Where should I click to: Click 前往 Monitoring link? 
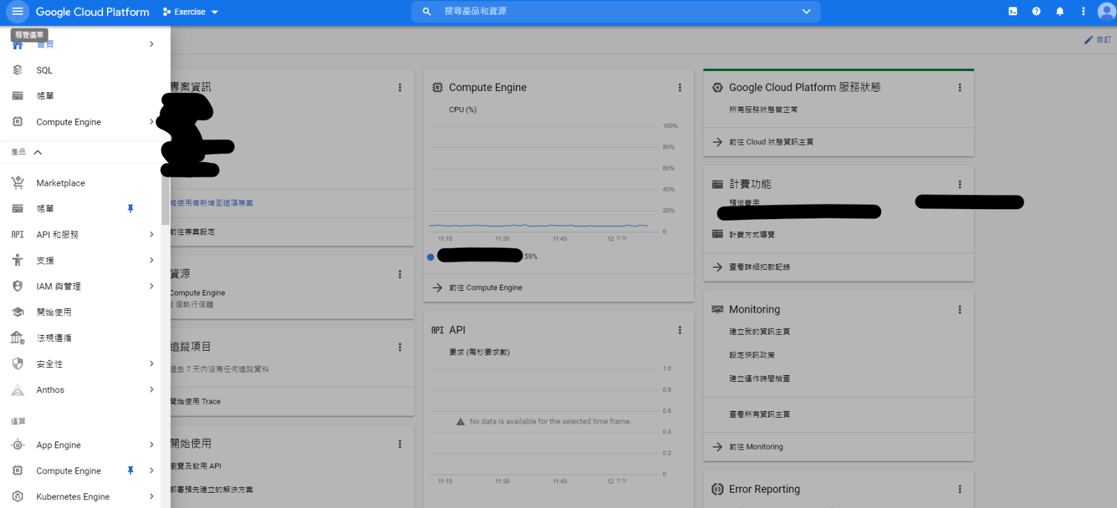pyautogui.click(x=756, y=447)
